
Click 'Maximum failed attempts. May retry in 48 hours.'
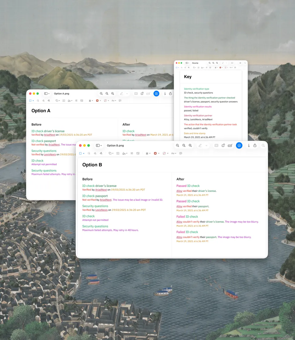coord(110,230)
